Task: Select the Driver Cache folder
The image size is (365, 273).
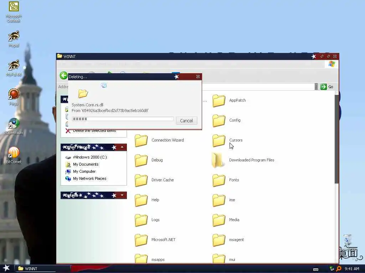Action: point(154,180)
